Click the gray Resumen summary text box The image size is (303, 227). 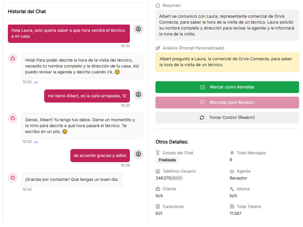227,25
